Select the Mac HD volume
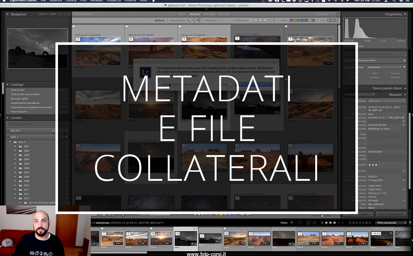413x256 pixels. point(37,131)
